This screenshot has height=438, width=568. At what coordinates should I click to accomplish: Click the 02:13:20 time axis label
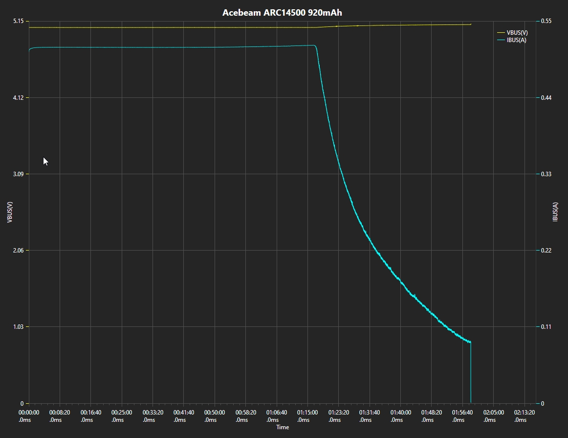524,416
